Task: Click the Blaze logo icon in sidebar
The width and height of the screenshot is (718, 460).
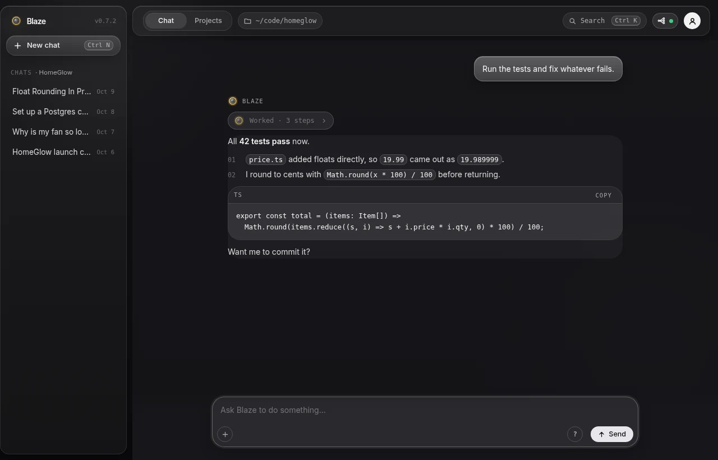Action: pyautogui.click(x=16, y=21)
